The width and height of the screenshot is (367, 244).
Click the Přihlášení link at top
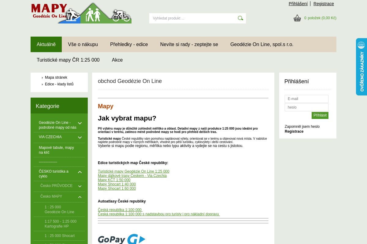click(298, 4)
